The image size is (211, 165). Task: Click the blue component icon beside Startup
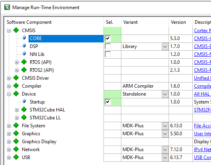(x=24, y=101)
